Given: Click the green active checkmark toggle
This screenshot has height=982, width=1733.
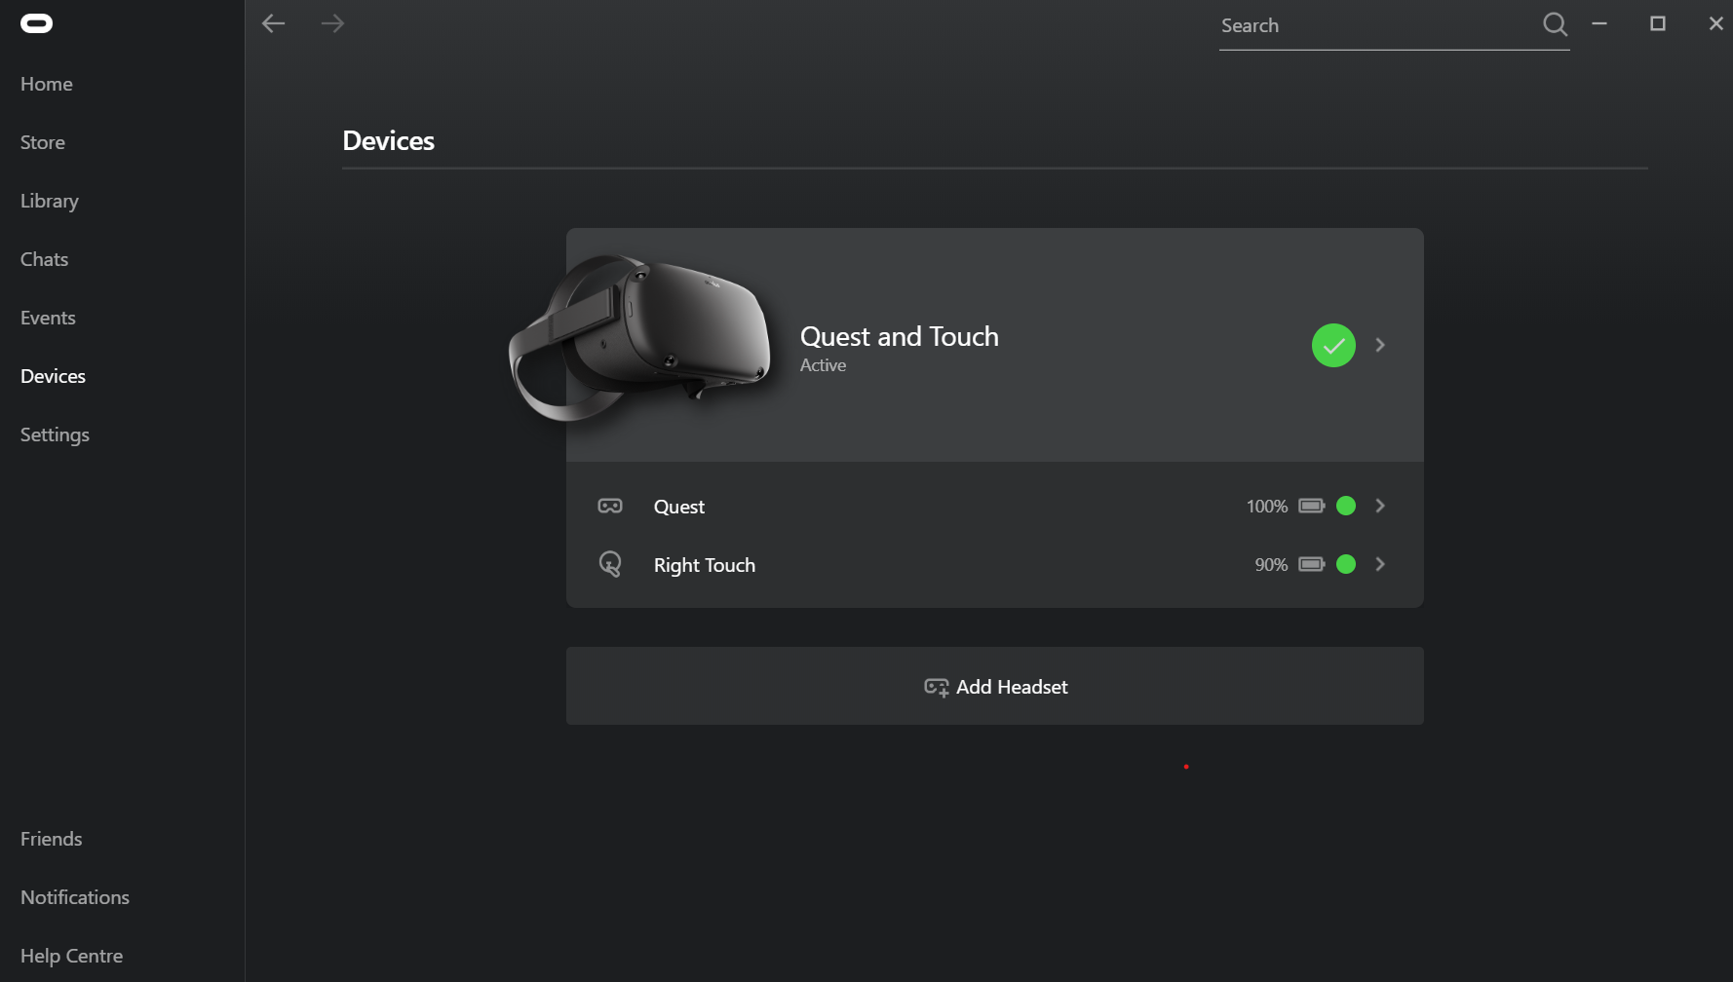Looking at the screenshot, I should [1333, 345].
